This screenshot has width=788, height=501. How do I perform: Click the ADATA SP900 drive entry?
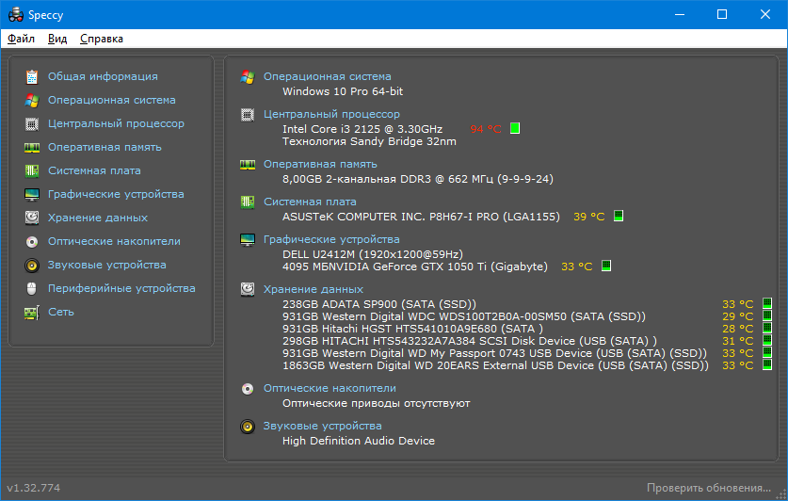pos(378,304)
